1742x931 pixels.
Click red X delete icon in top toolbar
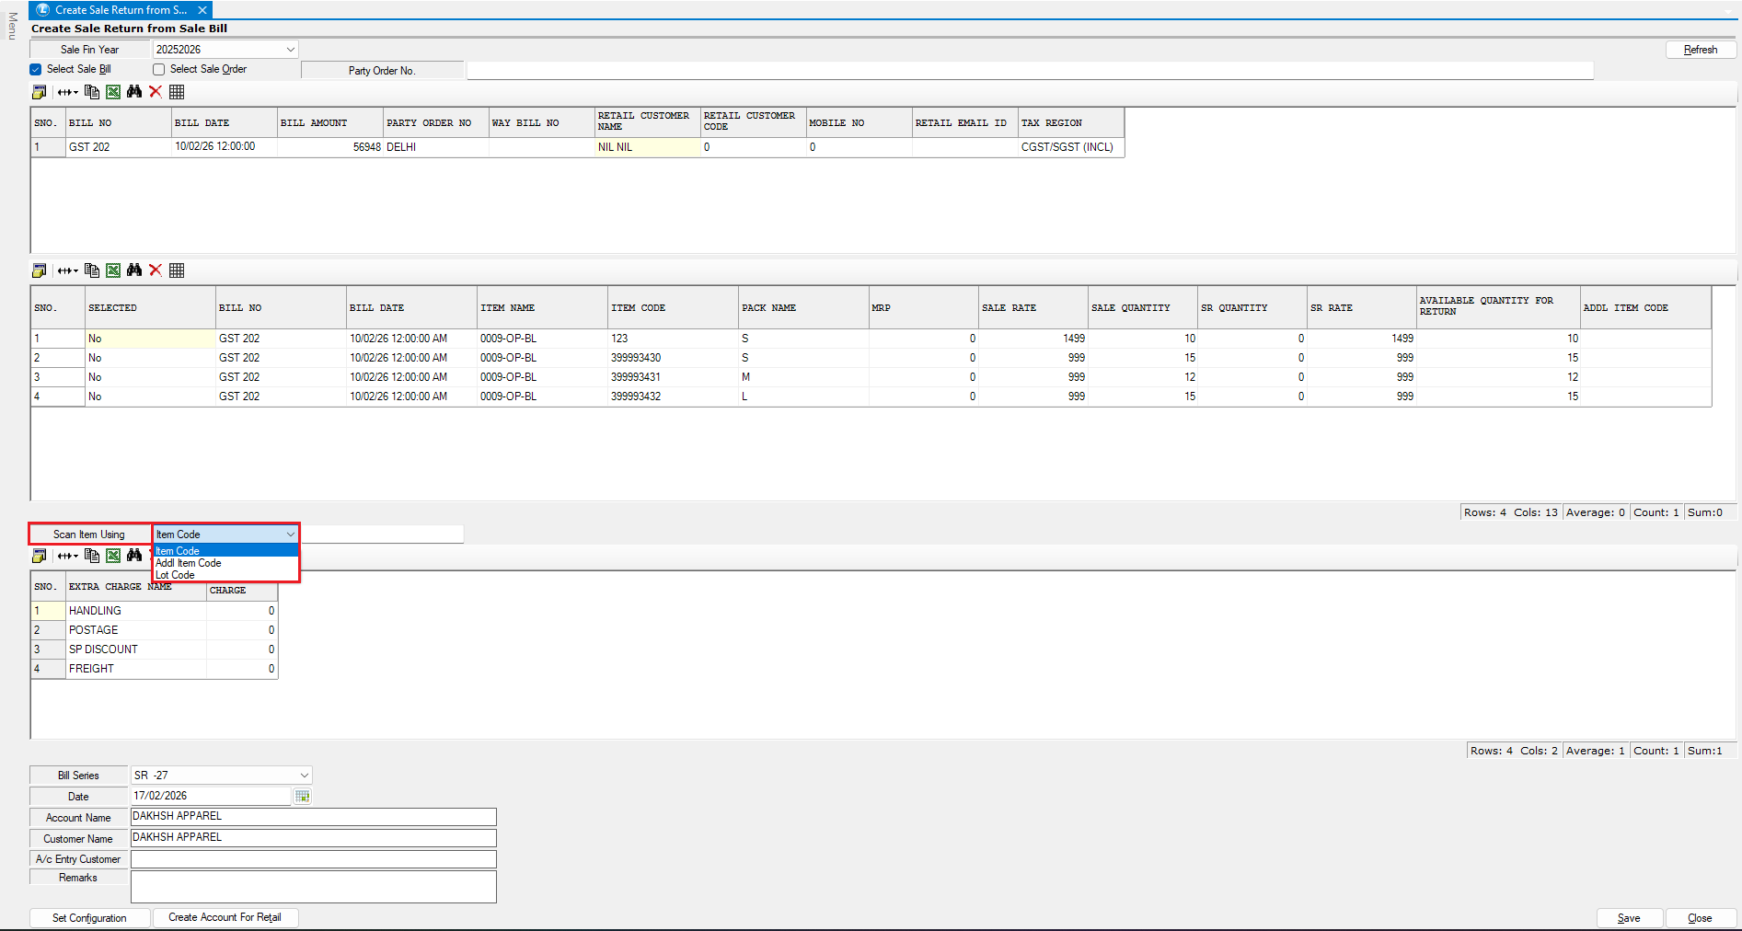(156, 92)
